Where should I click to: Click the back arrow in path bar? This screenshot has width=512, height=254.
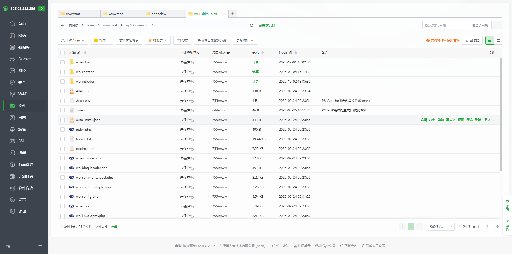(x=62, y=25)
